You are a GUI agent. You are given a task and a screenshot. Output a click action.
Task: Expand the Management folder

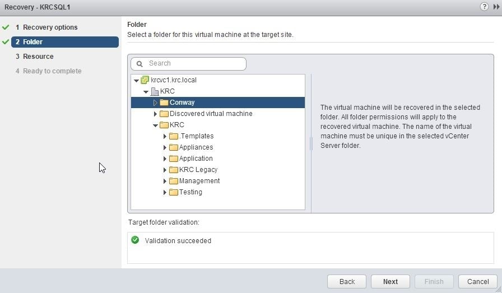point(165,181)
